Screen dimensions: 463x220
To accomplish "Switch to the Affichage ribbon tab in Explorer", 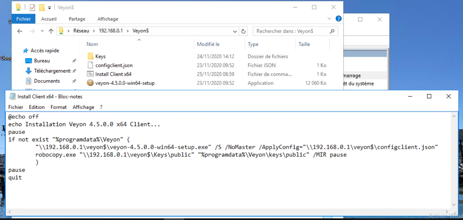I will (108, 19).
